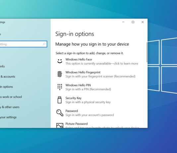
Task: Click 'Sign in with a physical security key'
Action: coord(88,102)
